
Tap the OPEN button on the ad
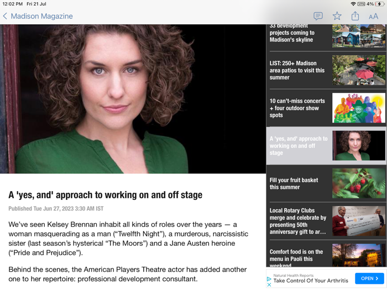click(x=369, y=278)
